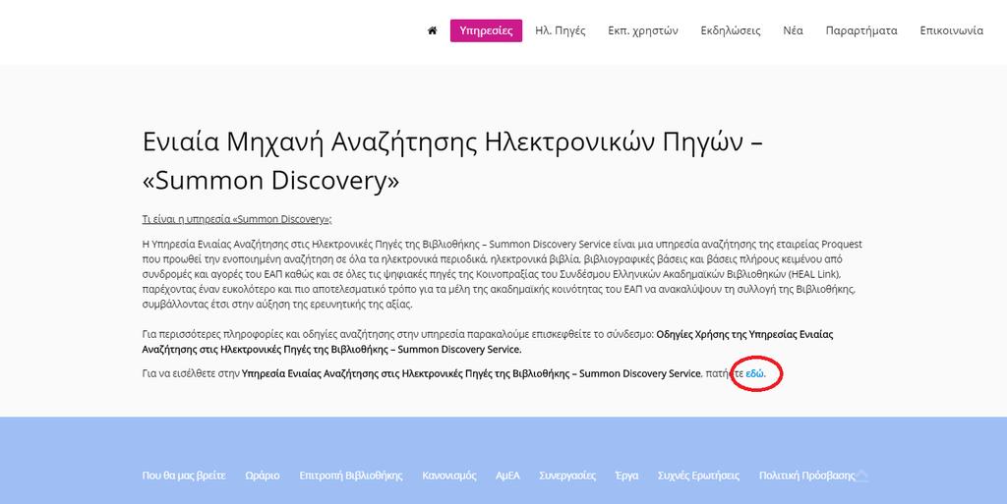Screen dimensions: 1007x504
Task: Open the Ωράριο footer link
Action: click(262, 476)
